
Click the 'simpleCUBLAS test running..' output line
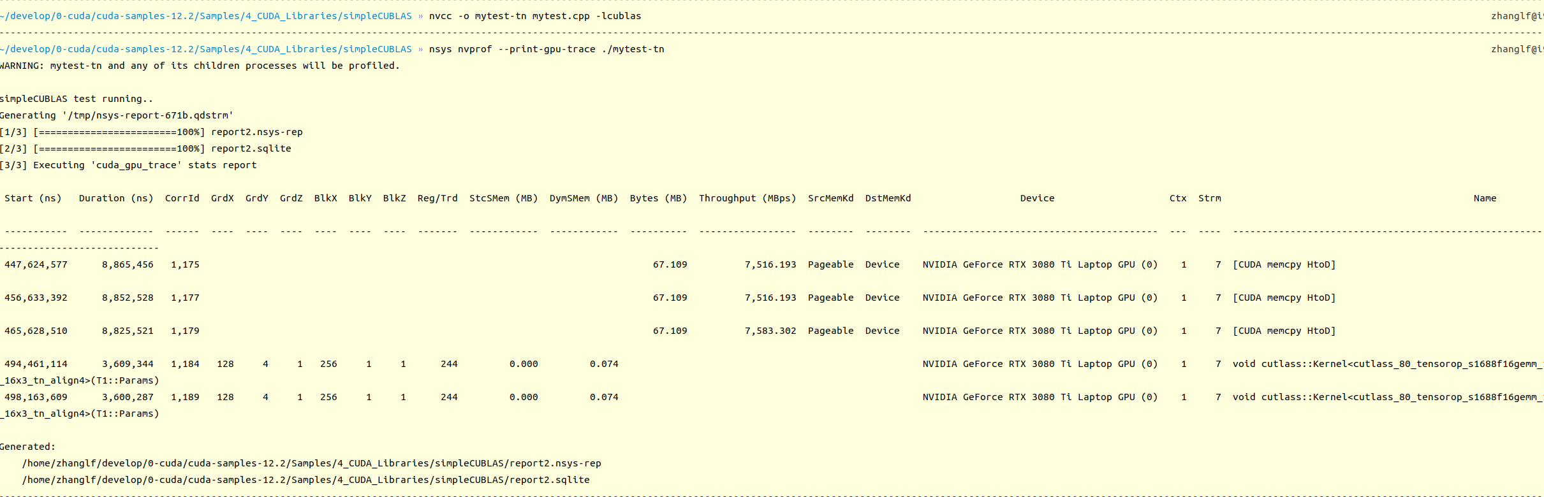pyautogui.click(x=77, y=99)
